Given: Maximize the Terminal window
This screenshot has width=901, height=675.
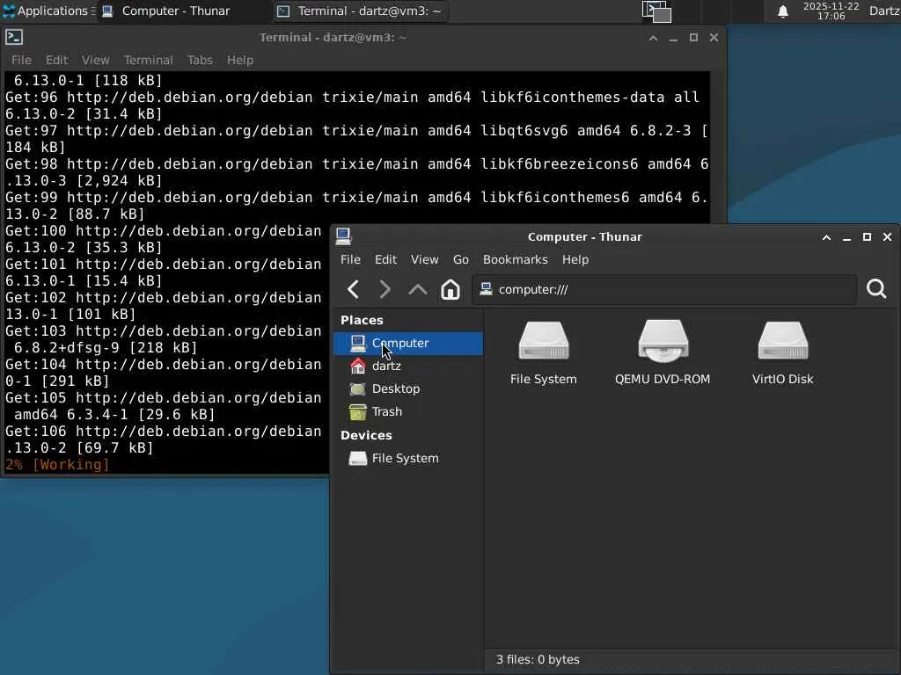Looking at the screenshot, I should (693, 37).
